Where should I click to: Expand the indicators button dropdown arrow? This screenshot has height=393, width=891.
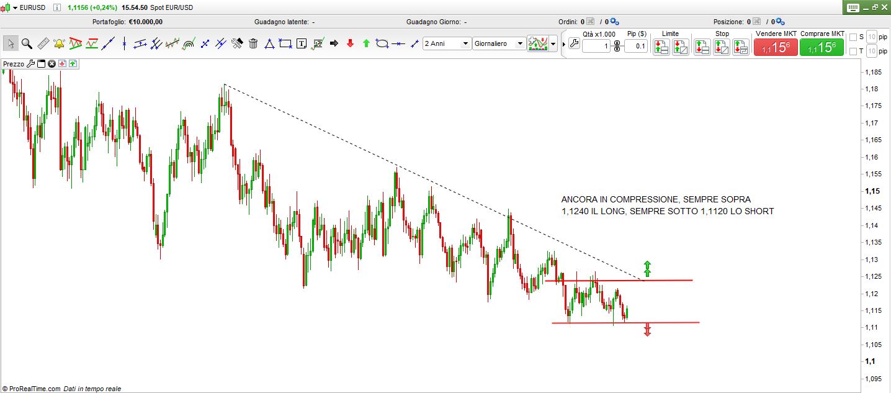(x=553, y=44)
